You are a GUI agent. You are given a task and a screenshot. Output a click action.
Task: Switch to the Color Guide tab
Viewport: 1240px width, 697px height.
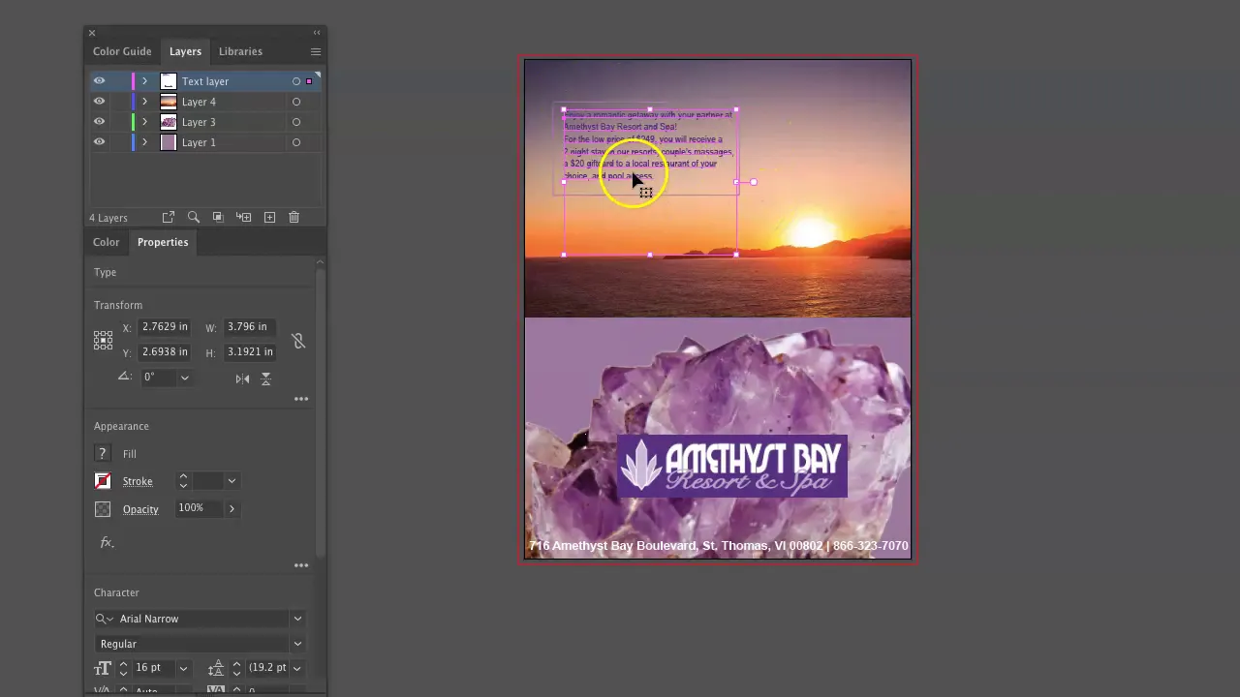pyautogui.click(x=122, y=51)
